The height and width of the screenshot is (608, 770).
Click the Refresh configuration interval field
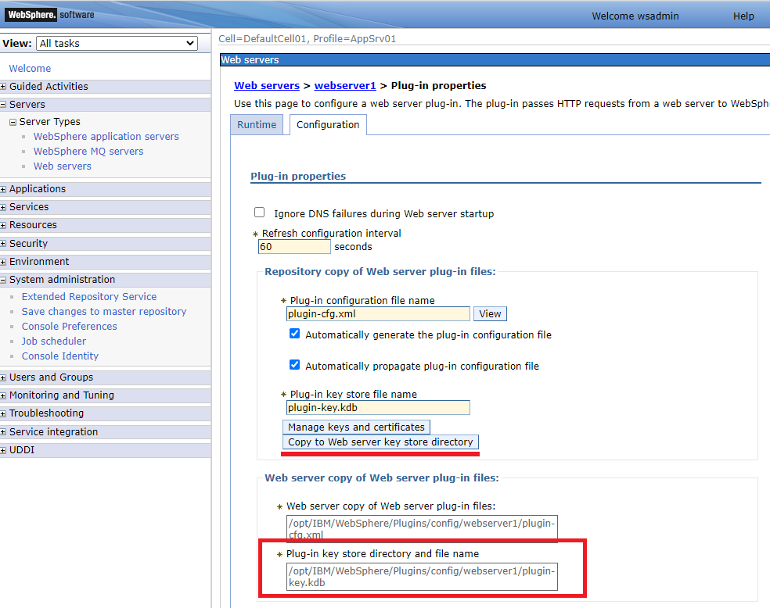pyautogui.click(x=294, y=247)
